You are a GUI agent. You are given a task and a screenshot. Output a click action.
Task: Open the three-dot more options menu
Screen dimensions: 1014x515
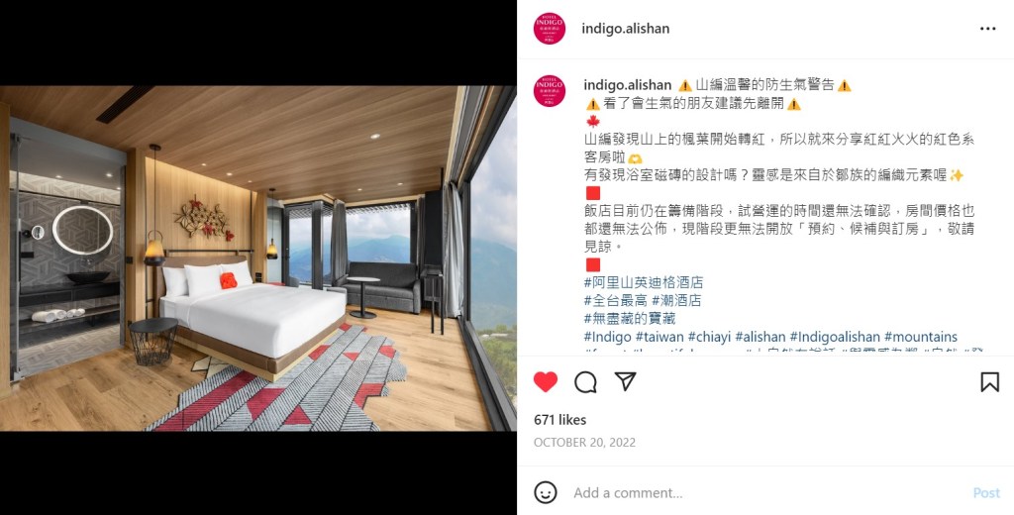[987, 29]
